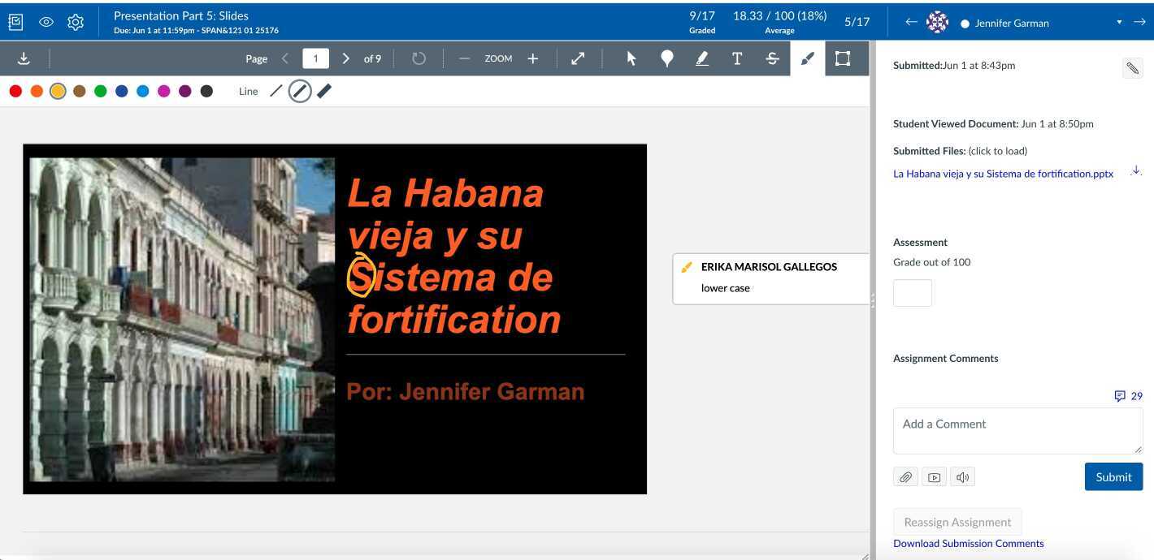Download the annotated document from the toolbar
Screen dimensions: 1154x560
point(24,58)
